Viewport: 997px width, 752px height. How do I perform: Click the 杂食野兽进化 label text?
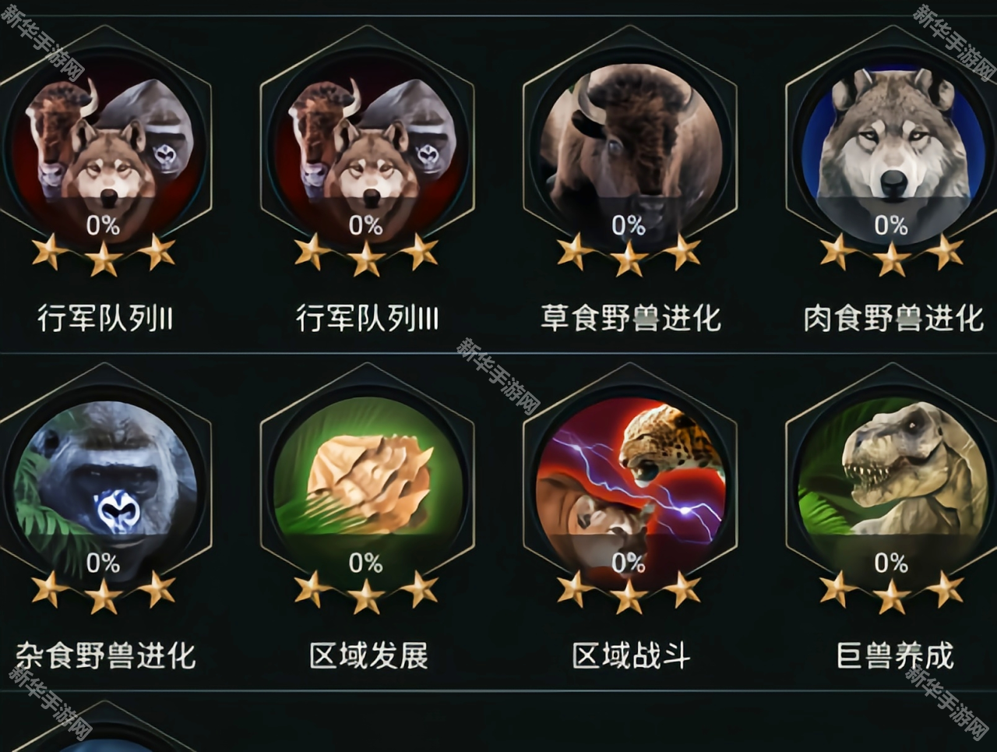click(x=105, y=655)
